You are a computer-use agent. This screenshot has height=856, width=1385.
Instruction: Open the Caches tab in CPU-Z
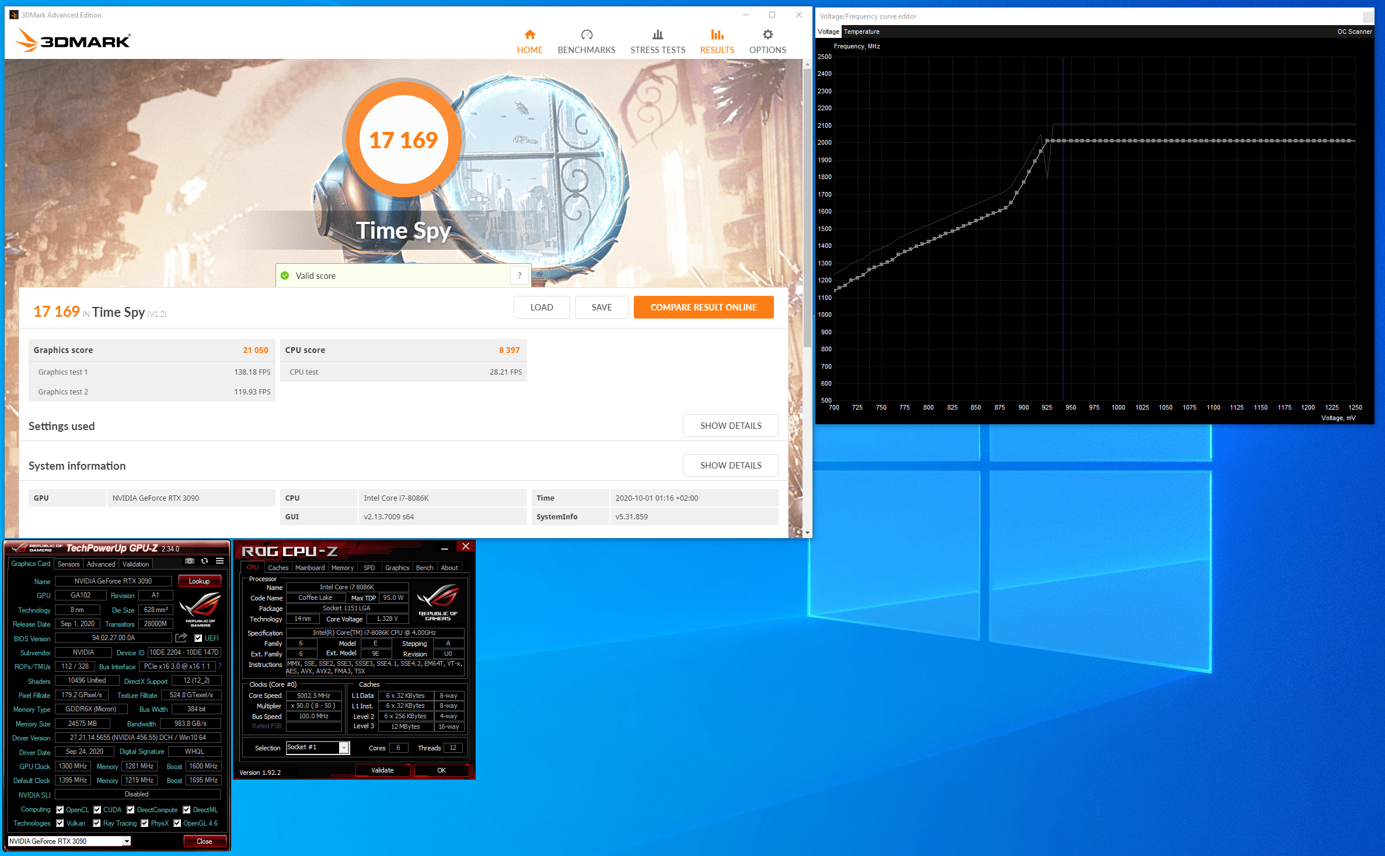pos(278,568)
